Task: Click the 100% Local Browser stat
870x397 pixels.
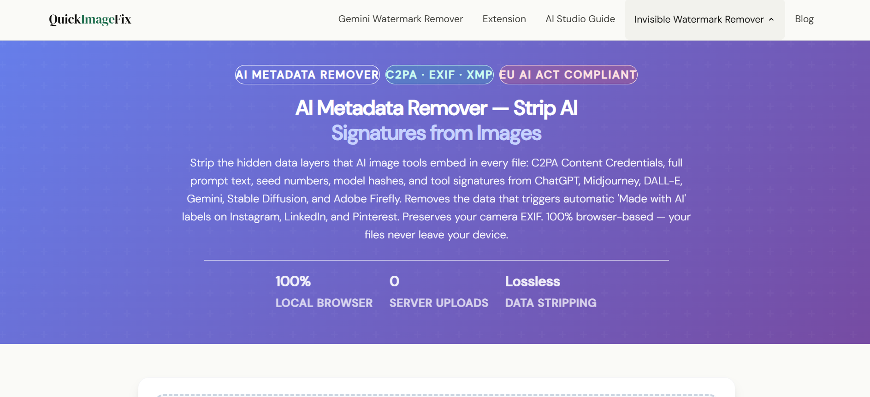Action: coord(324,291)
